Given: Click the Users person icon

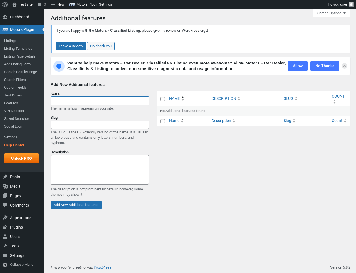Looking at the screenshot, I should tap(5, 237).
